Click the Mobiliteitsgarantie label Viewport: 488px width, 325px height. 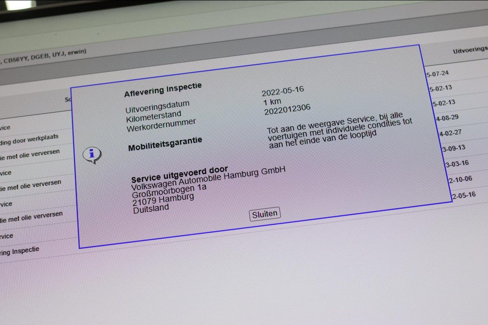pyautogui.click(x=165, y=144)
